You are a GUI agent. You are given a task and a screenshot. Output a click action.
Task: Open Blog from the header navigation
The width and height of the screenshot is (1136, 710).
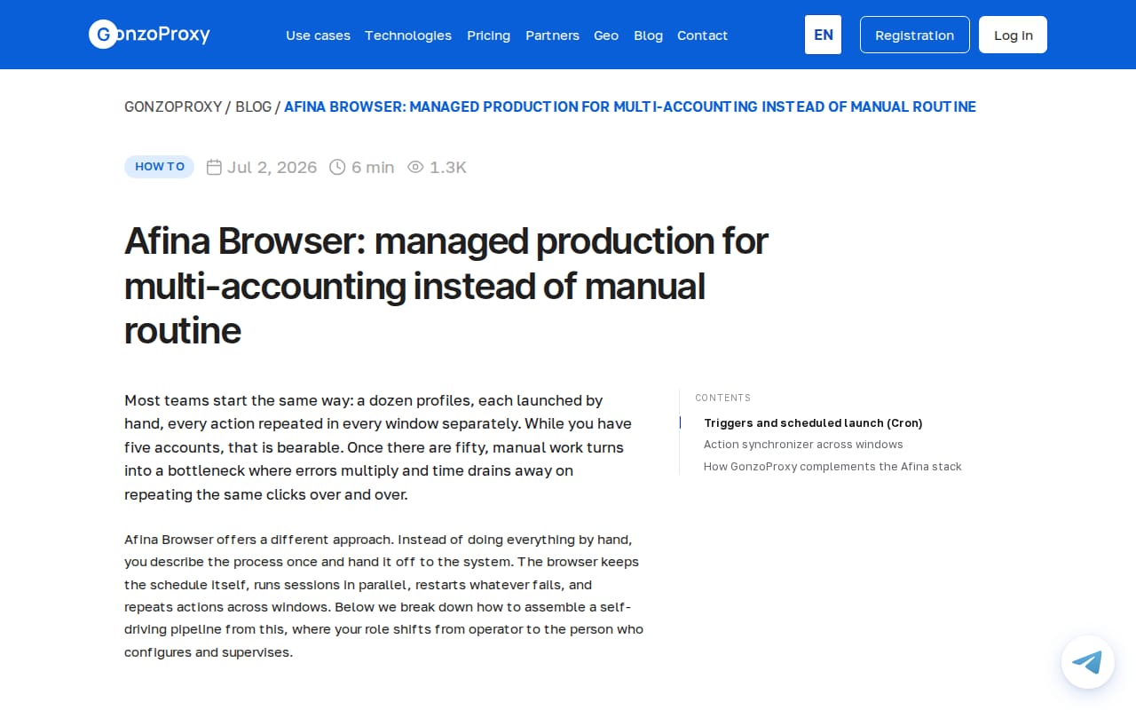point(648,35)
